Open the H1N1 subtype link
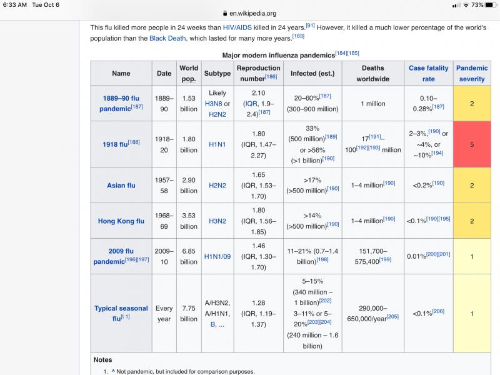 [x=217, y=144]
